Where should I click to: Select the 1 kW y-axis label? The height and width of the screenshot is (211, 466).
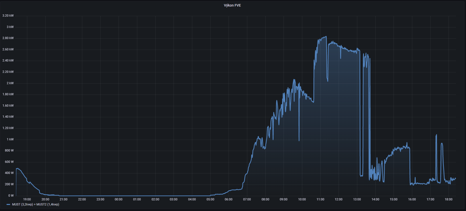tap(10, 139)
